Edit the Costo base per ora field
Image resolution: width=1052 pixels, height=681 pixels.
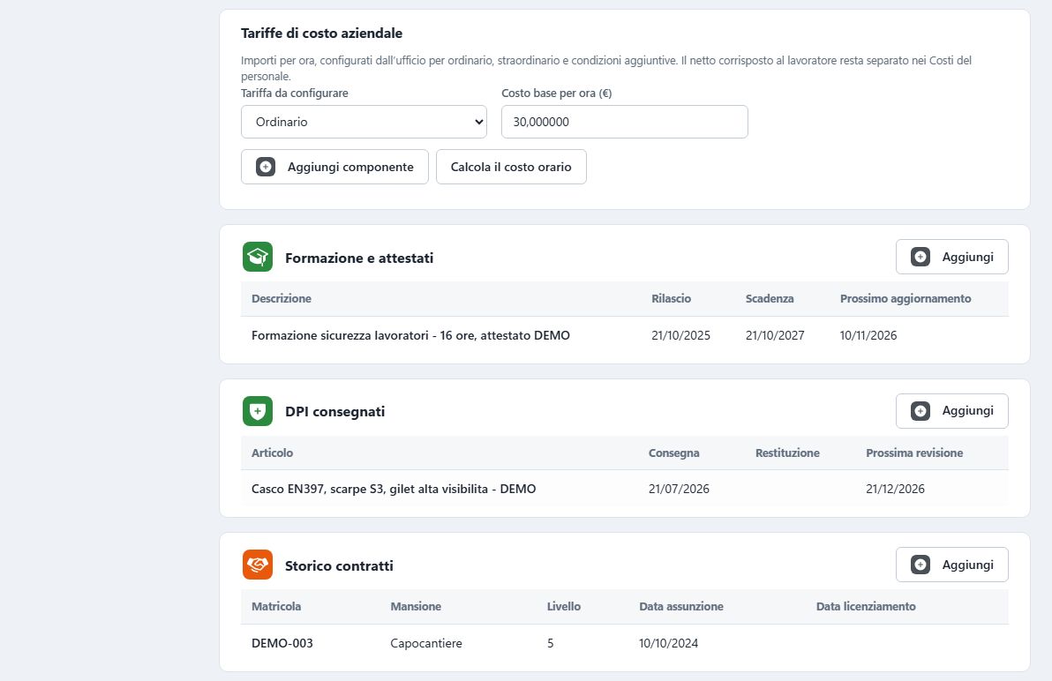coord(625,122)
